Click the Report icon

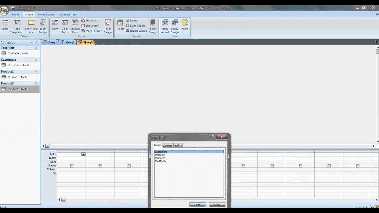(120, 25)
